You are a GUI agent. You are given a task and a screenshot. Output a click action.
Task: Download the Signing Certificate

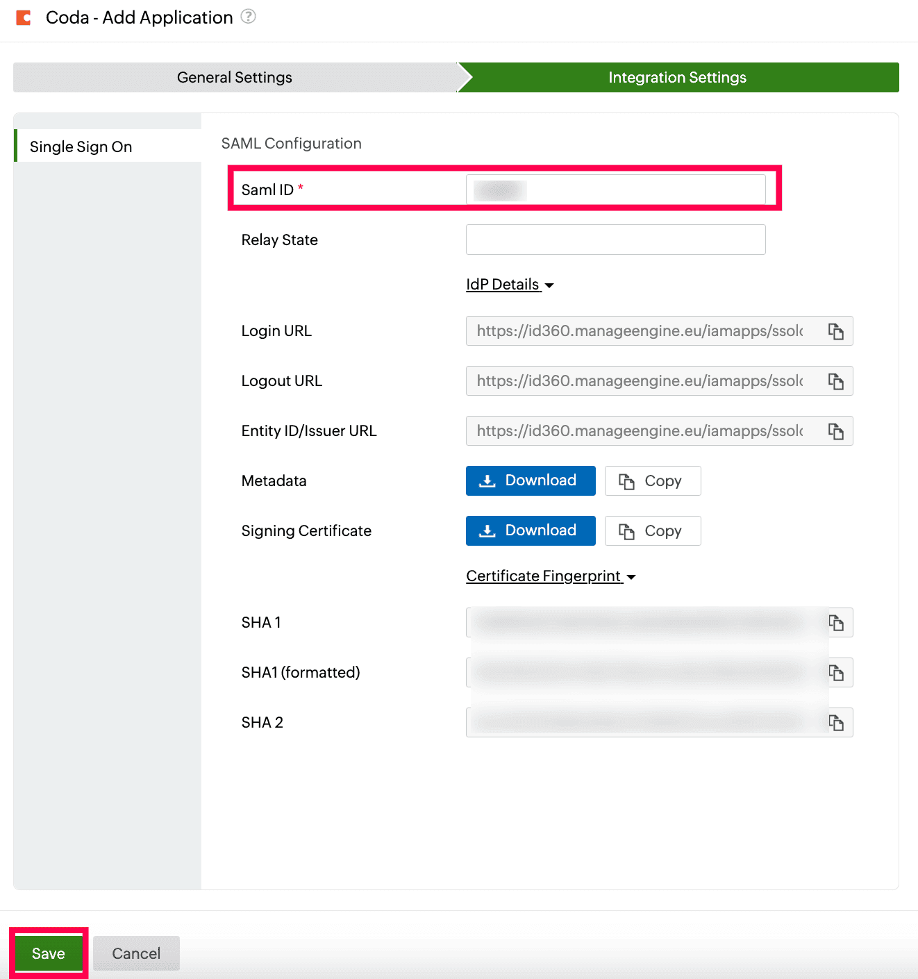tap(531, 530)
